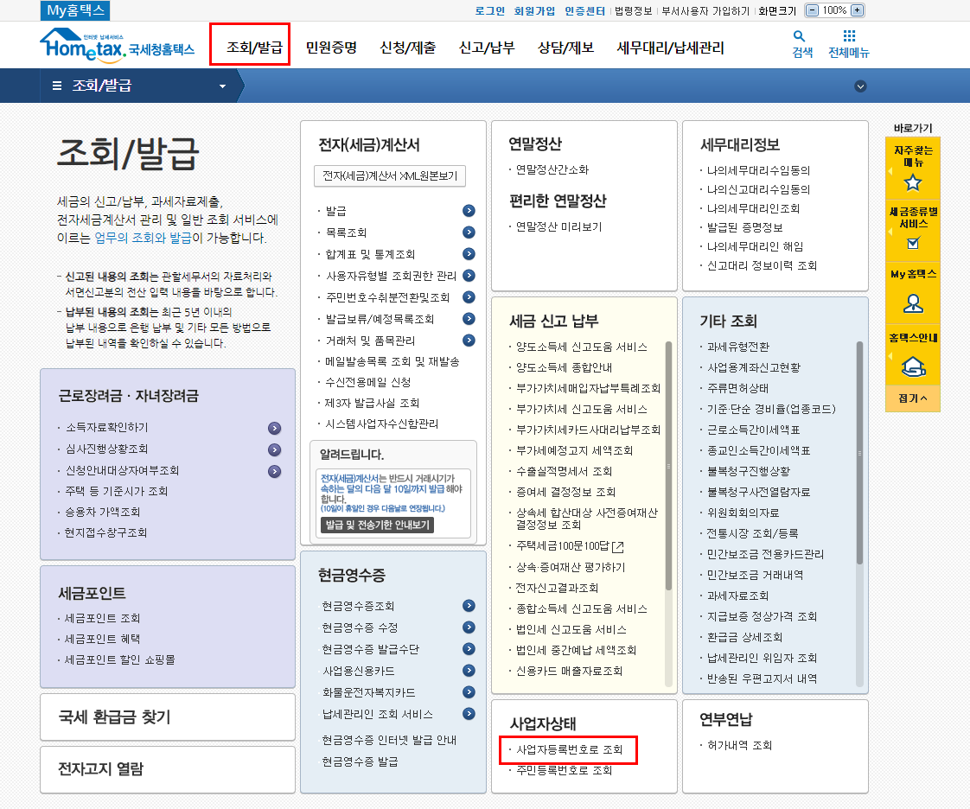Open the 신청/제출 top menu
The image size is (970, 809).
pyautogui.click(x=408, y=47)
